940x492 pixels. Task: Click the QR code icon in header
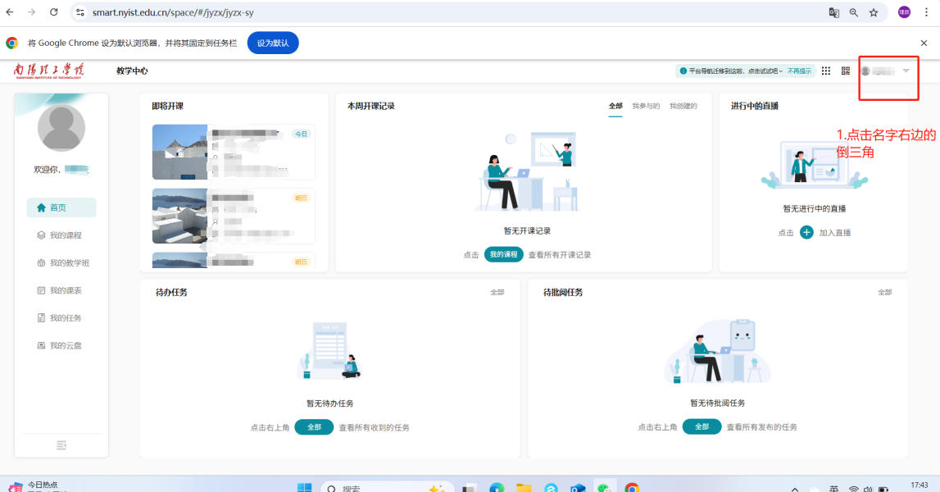[x=845, y=71]
